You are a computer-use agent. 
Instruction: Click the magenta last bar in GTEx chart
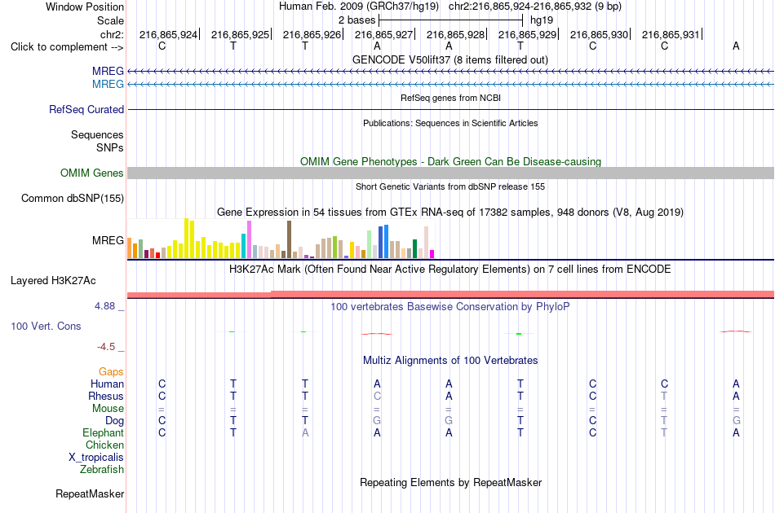coord(432,254)
